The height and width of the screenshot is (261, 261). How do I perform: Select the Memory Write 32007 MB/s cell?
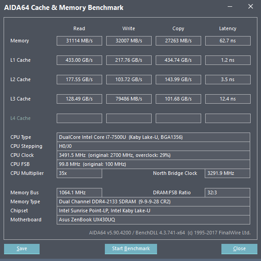click(x=129, y=41)
